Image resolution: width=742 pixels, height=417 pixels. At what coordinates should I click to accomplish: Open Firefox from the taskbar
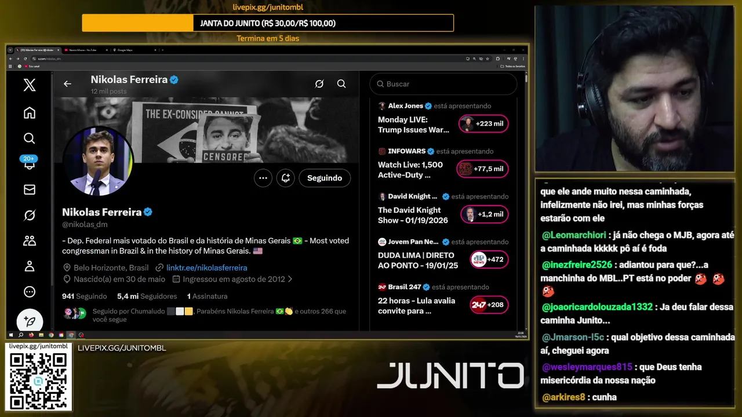click(x=31, y=335)
